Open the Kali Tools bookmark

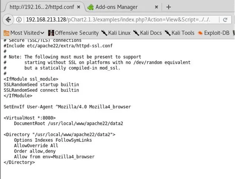(x=180, y=33)
